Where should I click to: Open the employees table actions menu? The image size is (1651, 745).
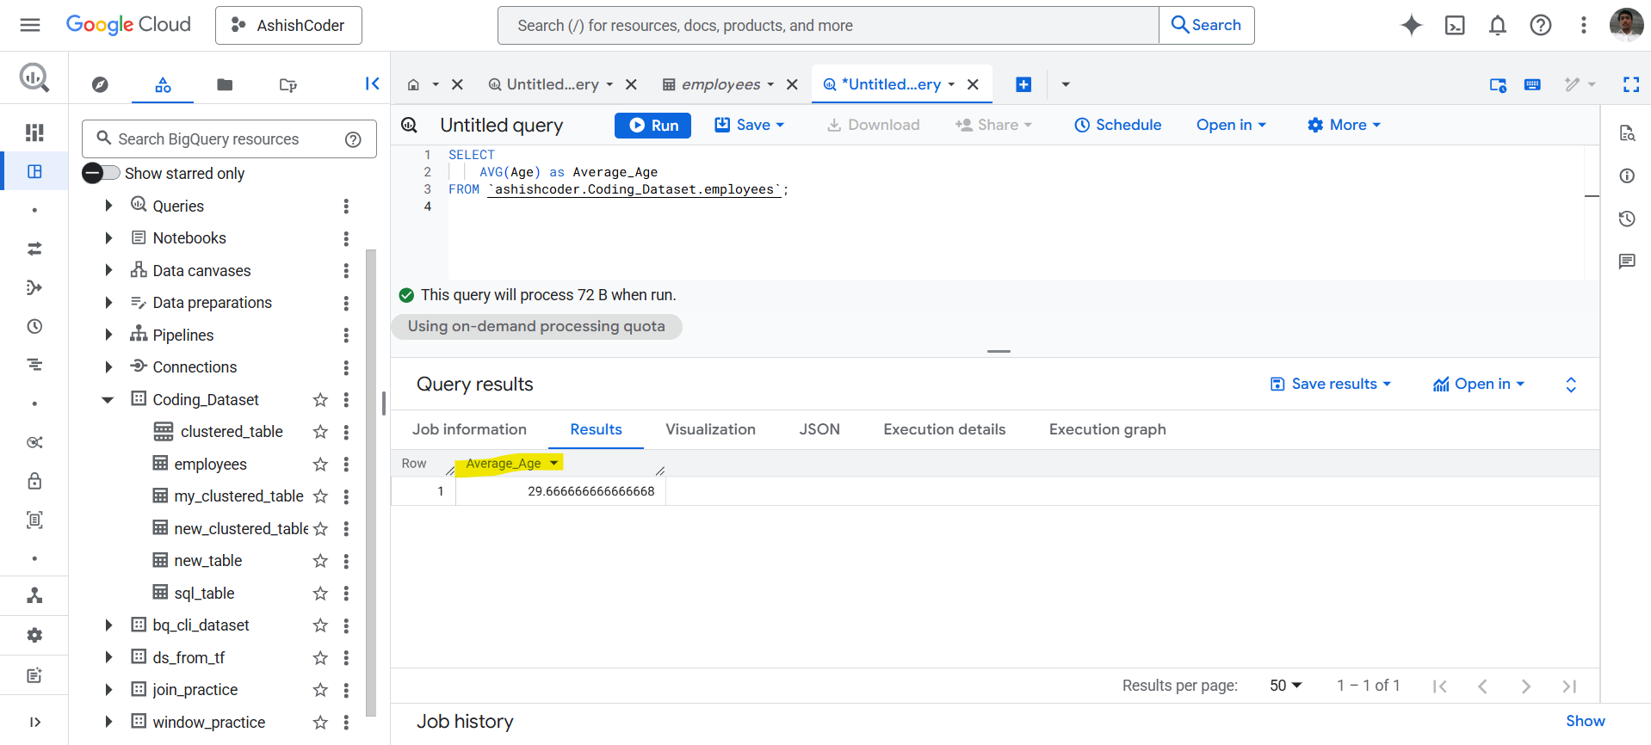click(x=346, y=465)
